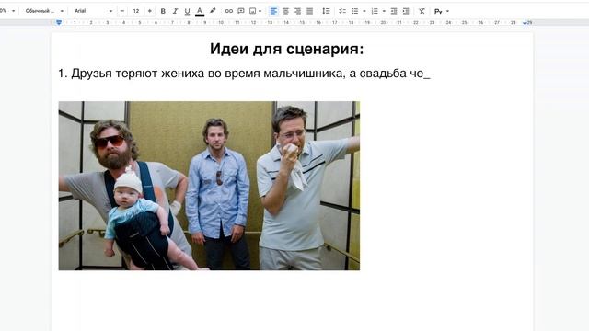The height and width of the screenshot is (331, 589).
Task: Insert a link with the chain icon
Action: pyautogui.click(x=229, y=11)
